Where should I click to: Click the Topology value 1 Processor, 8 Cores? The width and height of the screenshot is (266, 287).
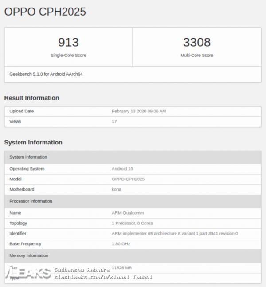(x=132, y=223)
